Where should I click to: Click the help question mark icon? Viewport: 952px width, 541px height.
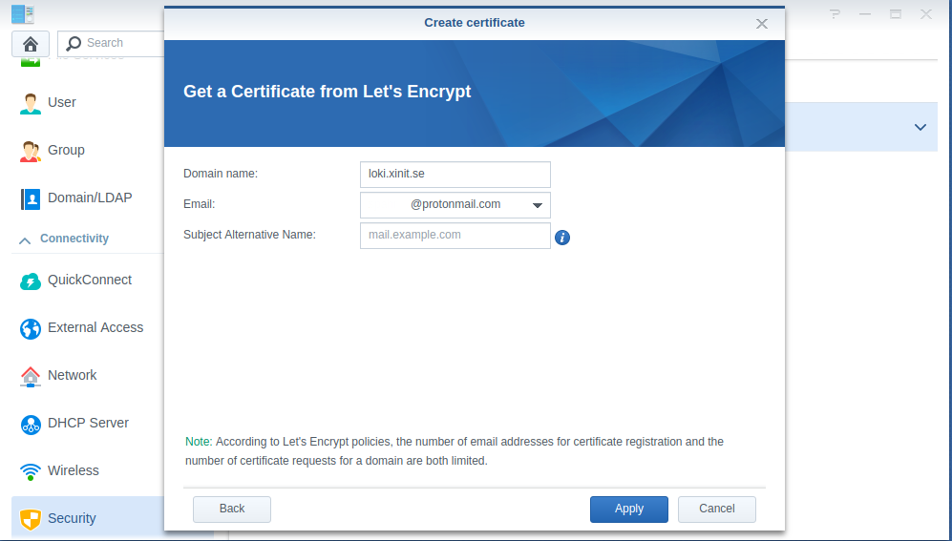pos(835,14)
